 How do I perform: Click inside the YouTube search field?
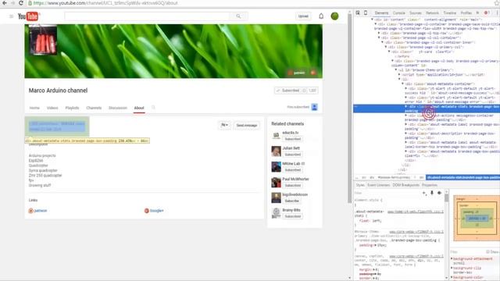click(147, 16)
